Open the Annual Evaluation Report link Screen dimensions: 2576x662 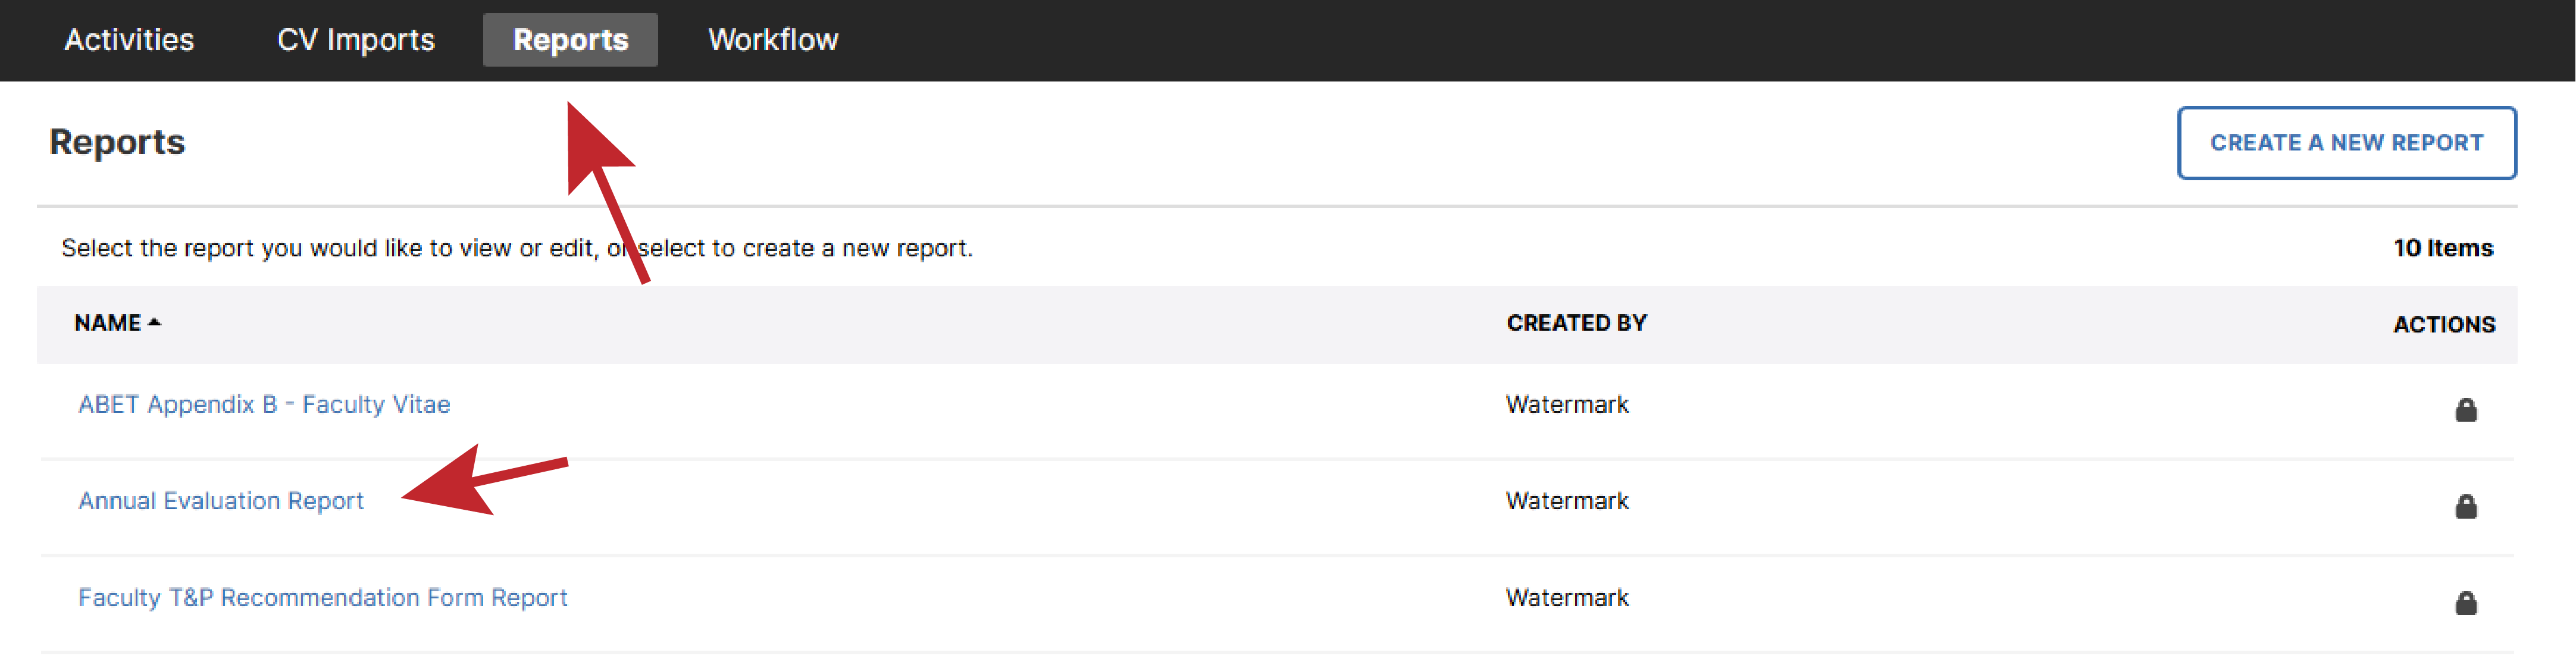click(221, 500)
